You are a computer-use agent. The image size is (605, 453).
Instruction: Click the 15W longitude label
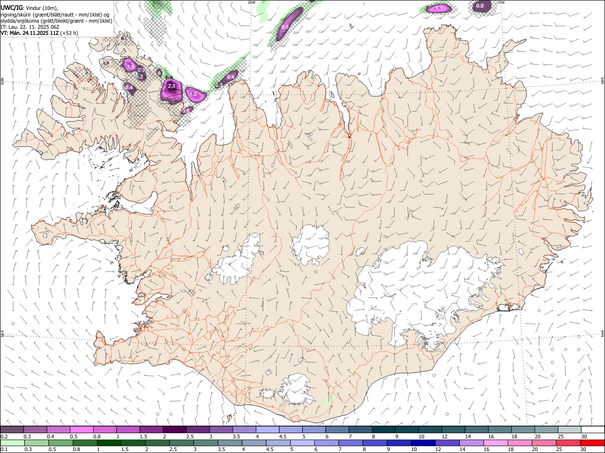pyautogui.click(x=500, y=2)
